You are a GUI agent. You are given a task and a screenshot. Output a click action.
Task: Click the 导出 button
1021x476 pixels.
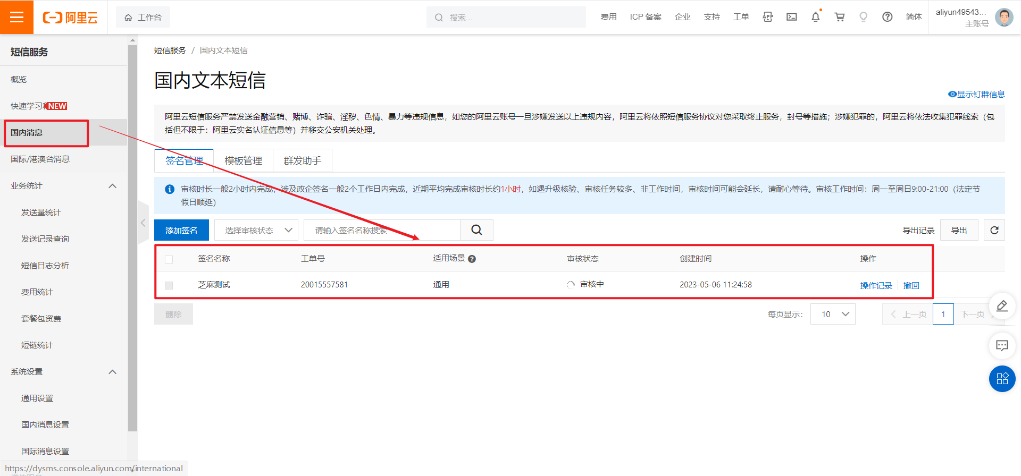(x=959, y=230)
